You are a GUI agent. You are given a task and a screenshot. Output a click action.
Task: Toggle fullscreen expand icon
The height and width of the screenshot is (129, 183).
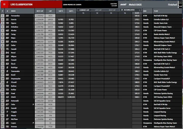pyautogui.click(x=180, y=3)
